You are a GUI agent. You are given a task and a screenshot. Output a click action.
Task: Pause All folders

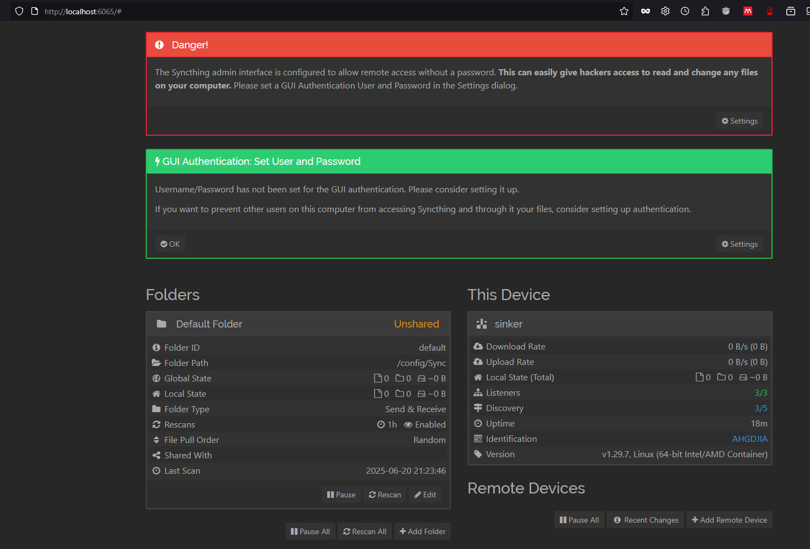point(310,531)
